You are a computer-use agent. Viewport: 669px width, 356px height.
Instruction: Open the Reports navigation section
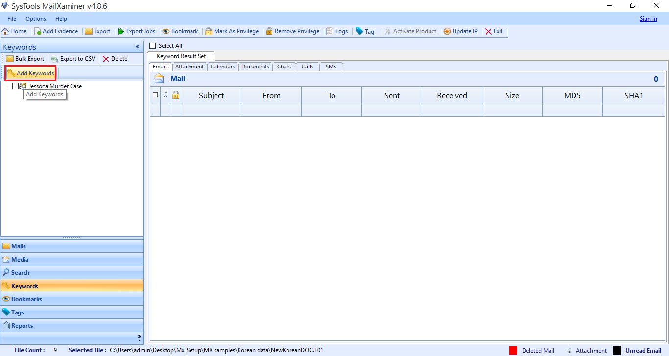[x=72, y=326]
